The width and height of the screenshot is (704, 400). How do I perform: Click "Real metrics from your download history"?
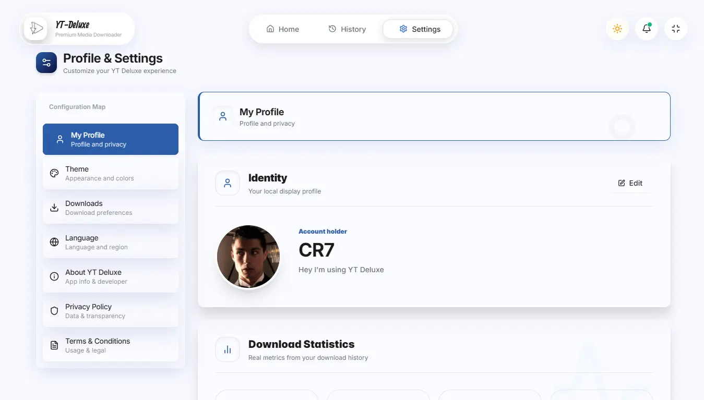[x=308, y=358]
